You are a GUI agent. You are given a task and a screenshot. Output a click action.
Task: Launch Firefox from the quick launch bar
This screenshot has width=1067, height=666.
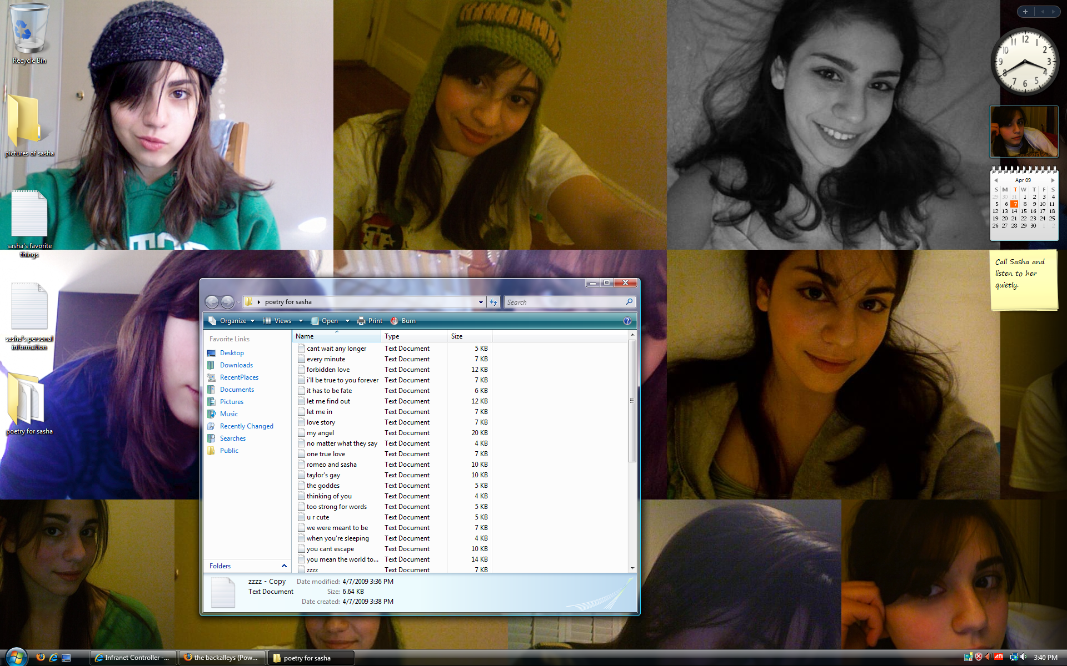(x=41, y=658)
